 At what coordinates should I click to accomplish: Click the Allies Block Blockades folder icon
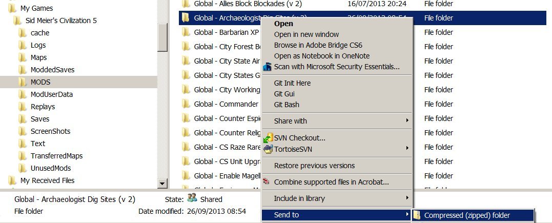[186, 4]
